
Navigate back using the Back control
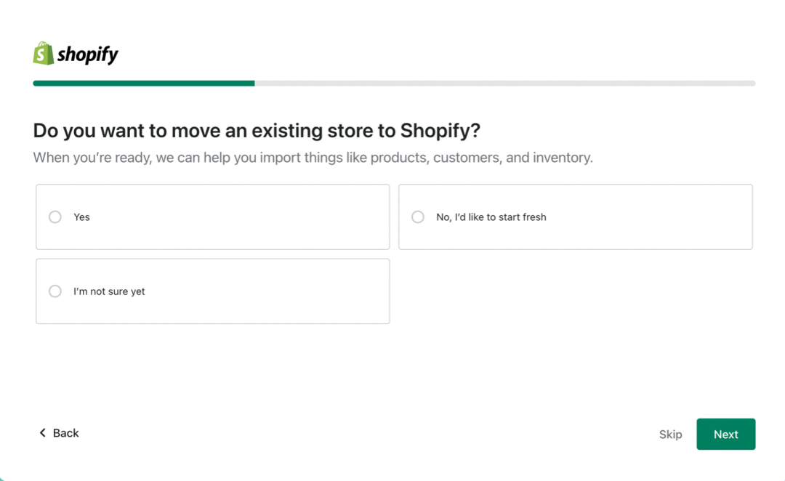pos(59,432)
